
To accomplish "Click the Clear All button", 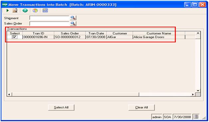I will [141, 107].
